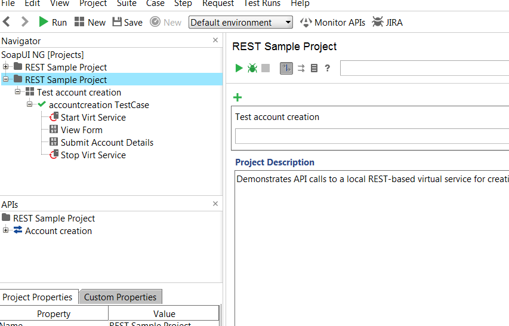This screenshot has height=326, width=509.
Task: Click the parallel arrows run mode icon
Action: pyautogui.click(x=301, y=68)
